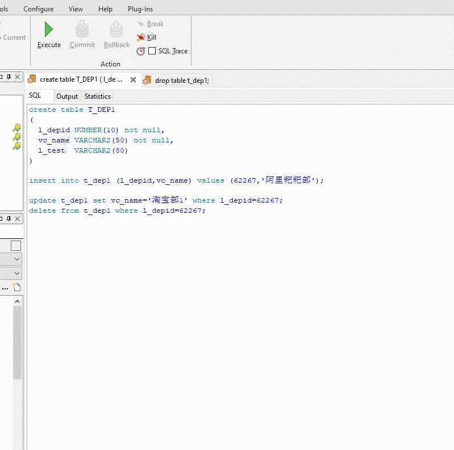Click the bottom yellow key icon

pyautogui.click(x=17, y=146)
